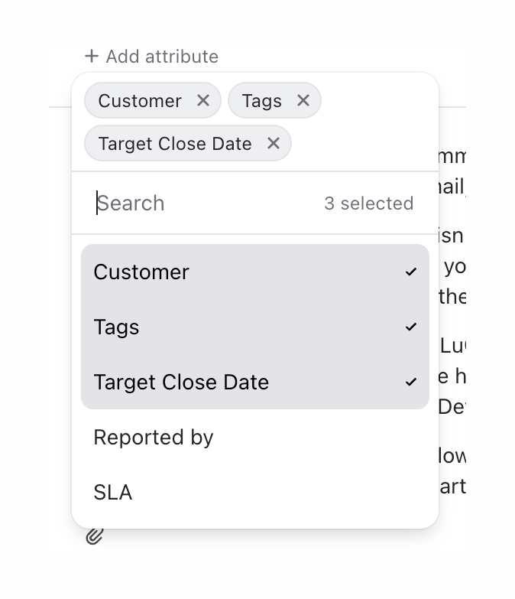Click X on Target Close Date chip
This screenshot has width=515, height=599.
tap(274, 143)
